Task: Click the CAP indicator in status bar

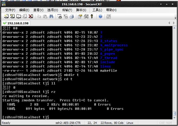Action: [x=162, y=123]
